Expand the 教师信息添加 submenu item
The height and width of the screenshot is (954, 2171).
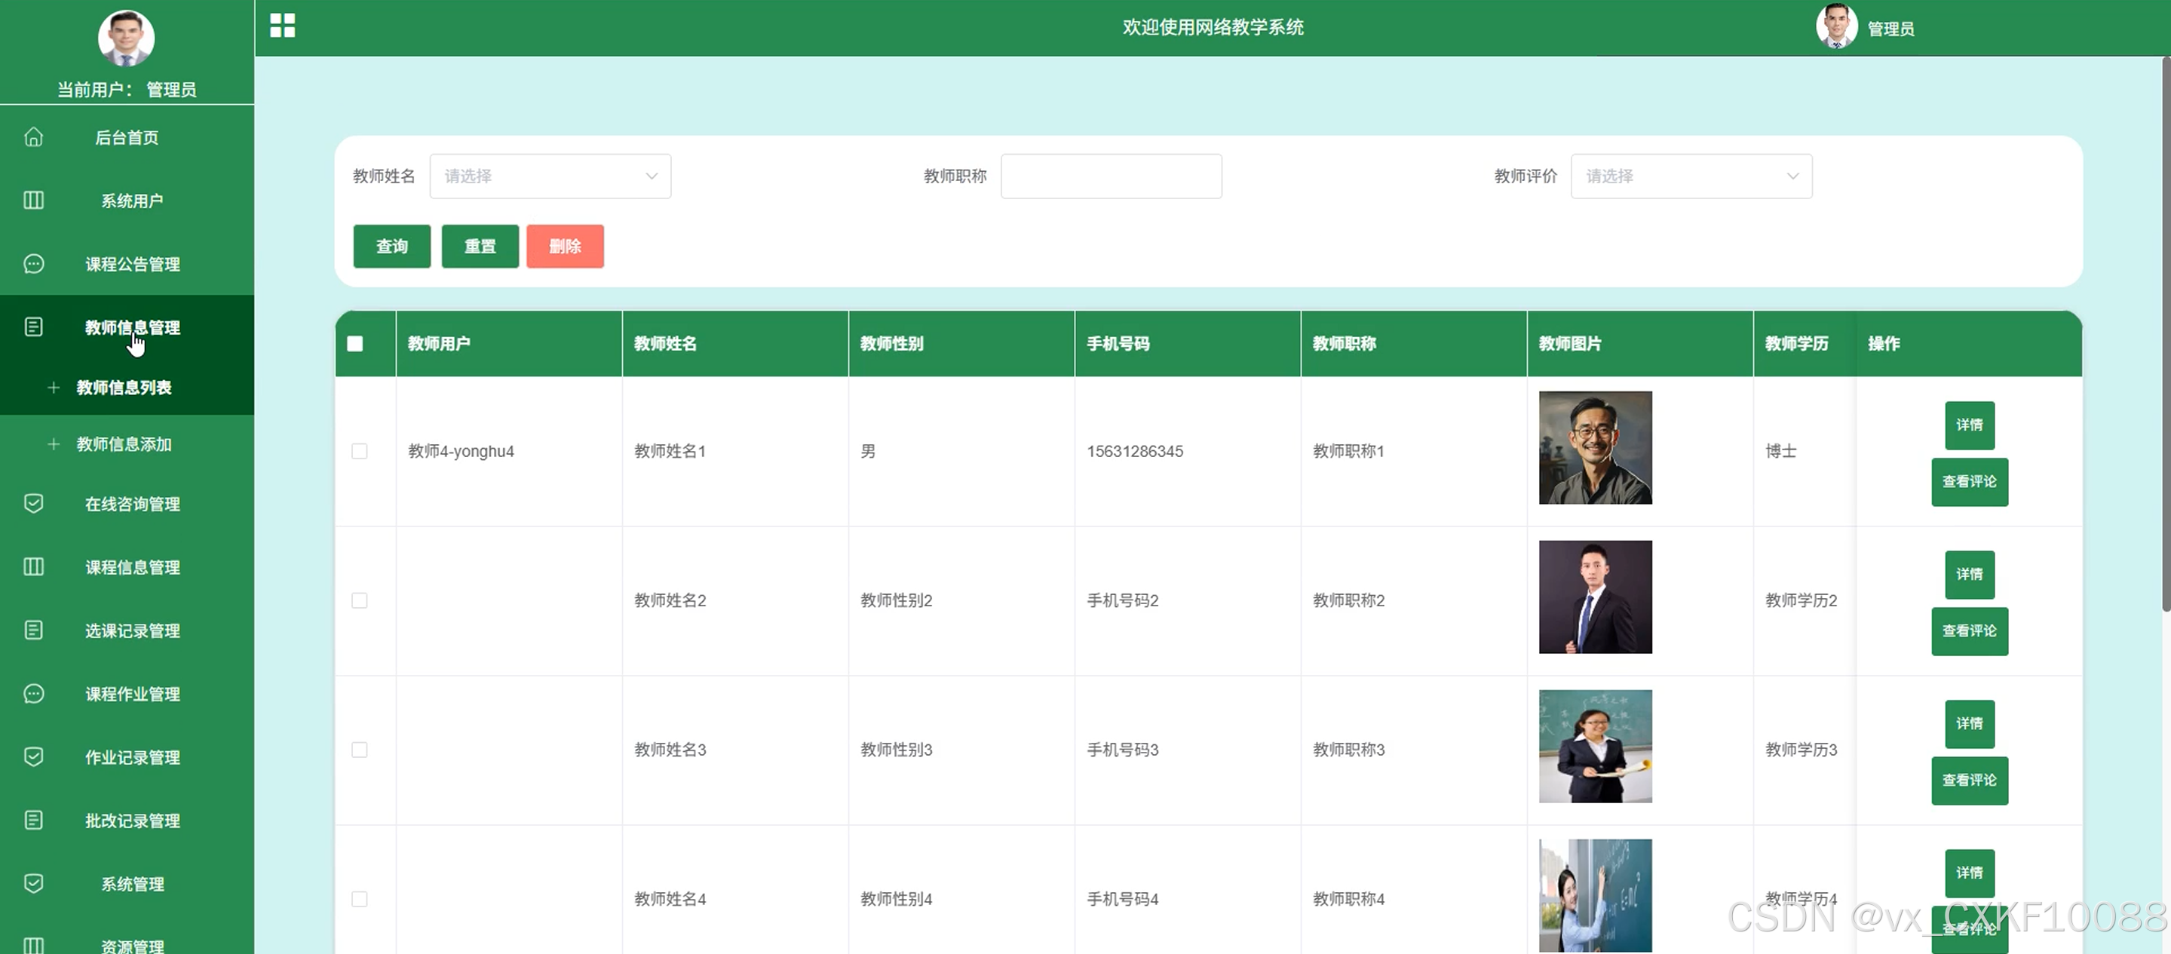click(x=124, y=444)
